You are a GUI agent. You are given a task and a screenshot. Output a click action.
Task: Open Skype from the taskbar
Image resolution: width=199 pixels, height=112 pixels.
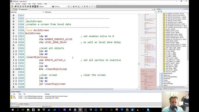(148, 110)
